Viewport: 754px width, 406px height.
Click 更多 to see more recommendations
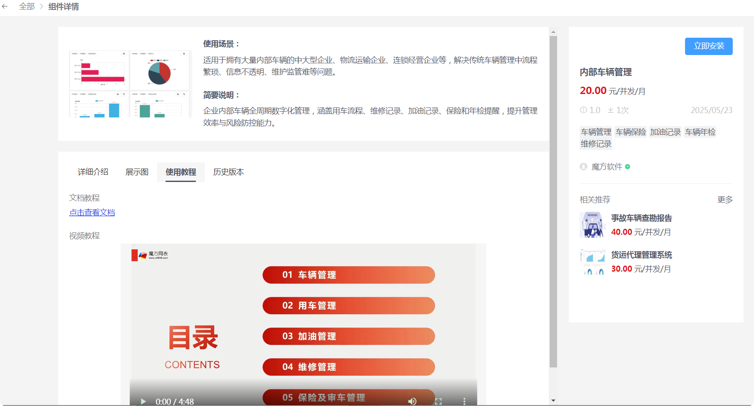[x=724, y=199]
